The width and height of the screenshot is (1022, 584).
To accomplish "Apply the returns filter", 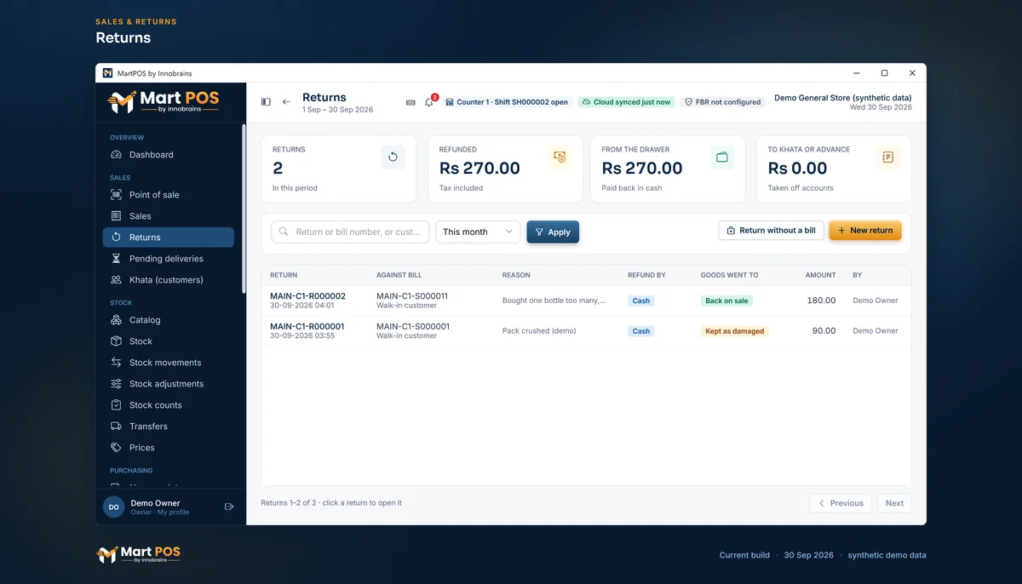I will point(553,232).
